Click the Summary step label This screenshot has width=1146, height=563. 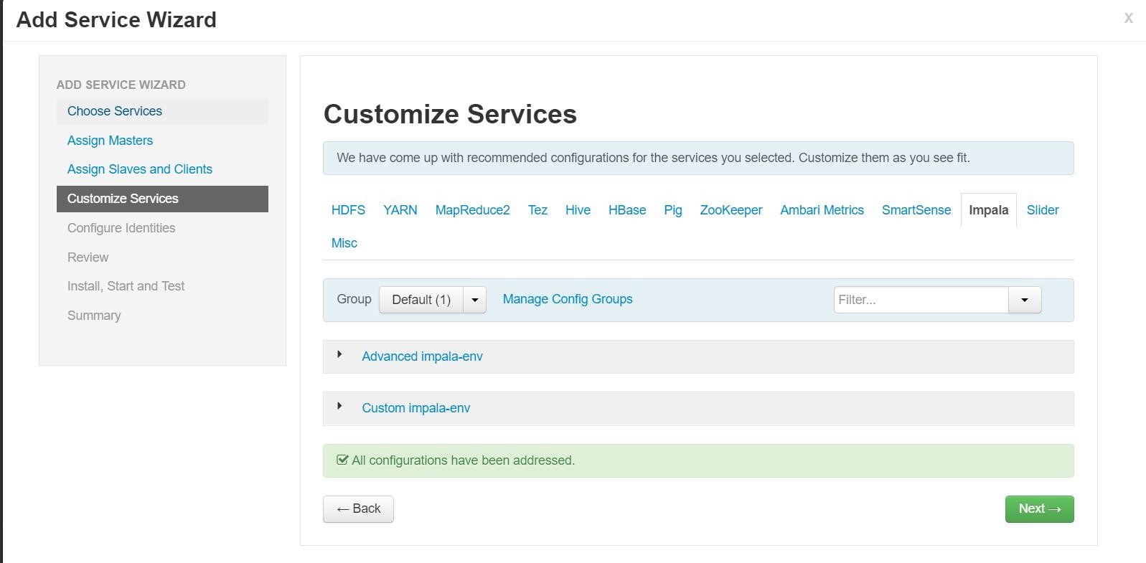tap(94, 316)
